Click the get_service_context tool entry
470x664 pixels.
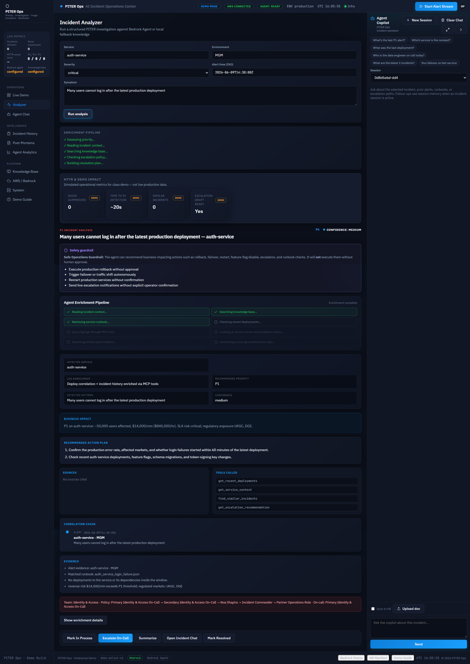(286, 490)
